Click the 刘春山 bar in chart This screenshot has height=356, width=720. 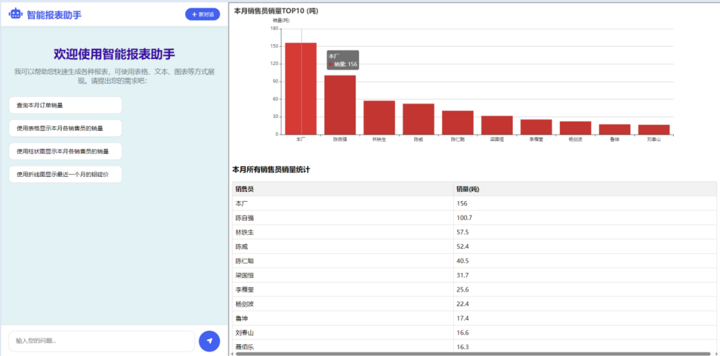pos(653,130)
